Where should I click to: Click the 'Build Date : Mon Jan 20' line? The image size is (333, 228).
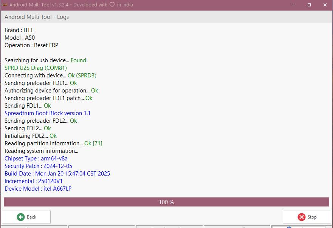click(57, 174)
